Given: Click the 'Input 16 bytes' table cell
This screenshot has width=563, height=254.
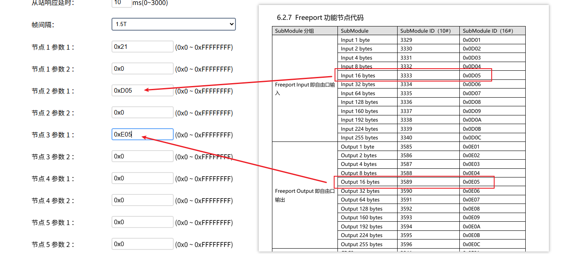Looking at the screenshot, I should pos(357,76).
